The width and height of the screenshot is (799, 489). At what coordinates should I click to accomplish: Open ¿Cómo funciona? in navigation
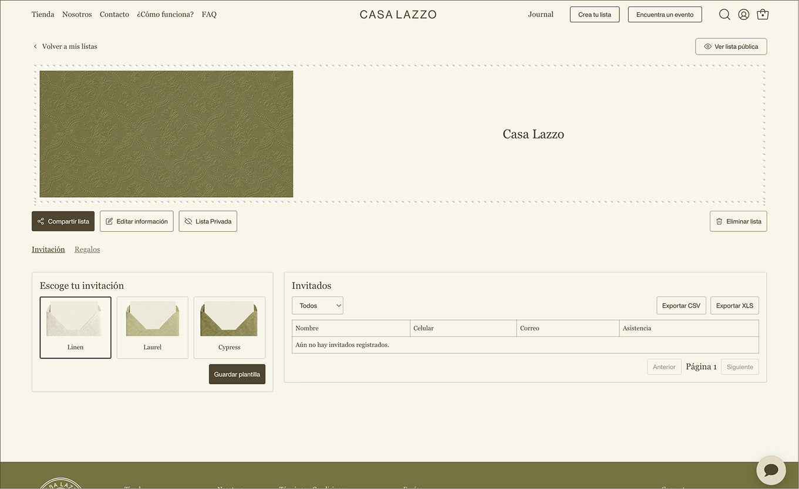[x=165, y=14]
